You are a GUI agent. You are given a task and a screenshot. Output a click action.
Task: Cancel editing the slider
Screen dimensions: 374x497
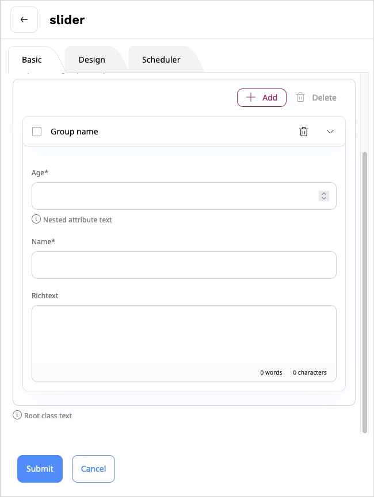(x=93, y=468)
